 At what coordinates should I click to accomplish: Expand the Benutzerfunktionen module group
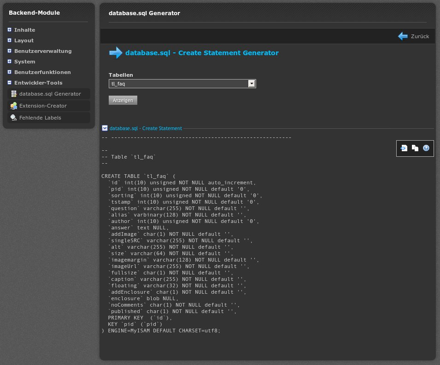point(9,72)
